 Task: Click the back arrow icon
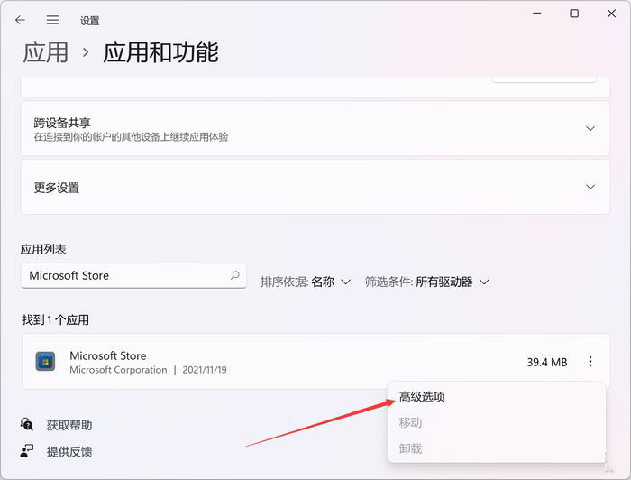(20, 20)
